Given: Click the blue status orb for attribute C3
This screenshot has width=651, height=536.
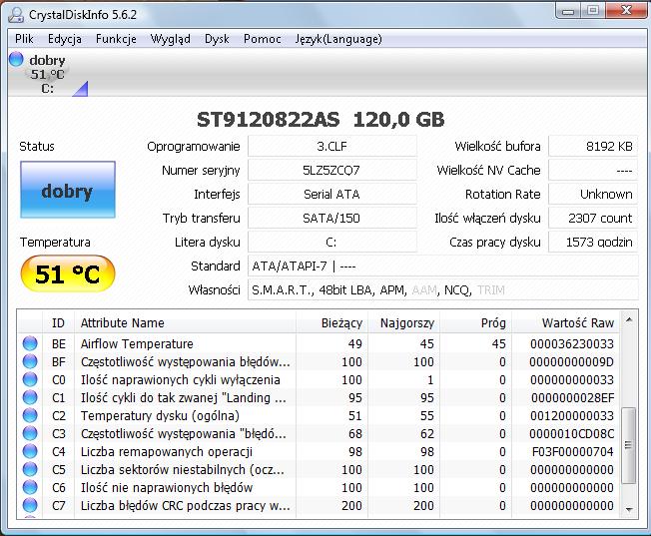Looking at the screenshot, I should point(30,433).
